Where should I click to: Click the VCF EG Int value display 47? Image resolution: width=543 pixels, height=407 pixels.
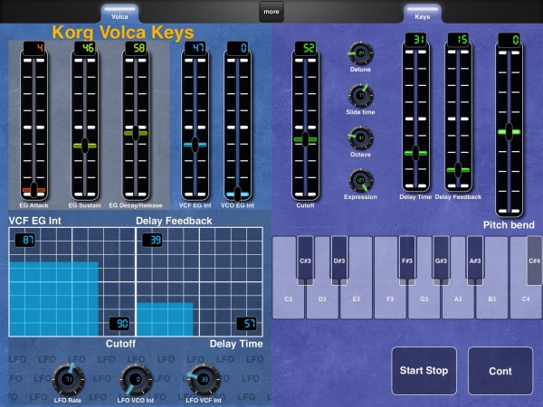point(195,47)
